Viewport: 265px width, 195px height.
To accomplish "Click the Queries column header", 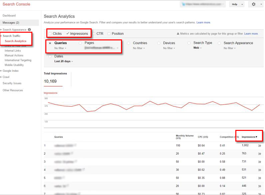I will (x=58, y=137).
